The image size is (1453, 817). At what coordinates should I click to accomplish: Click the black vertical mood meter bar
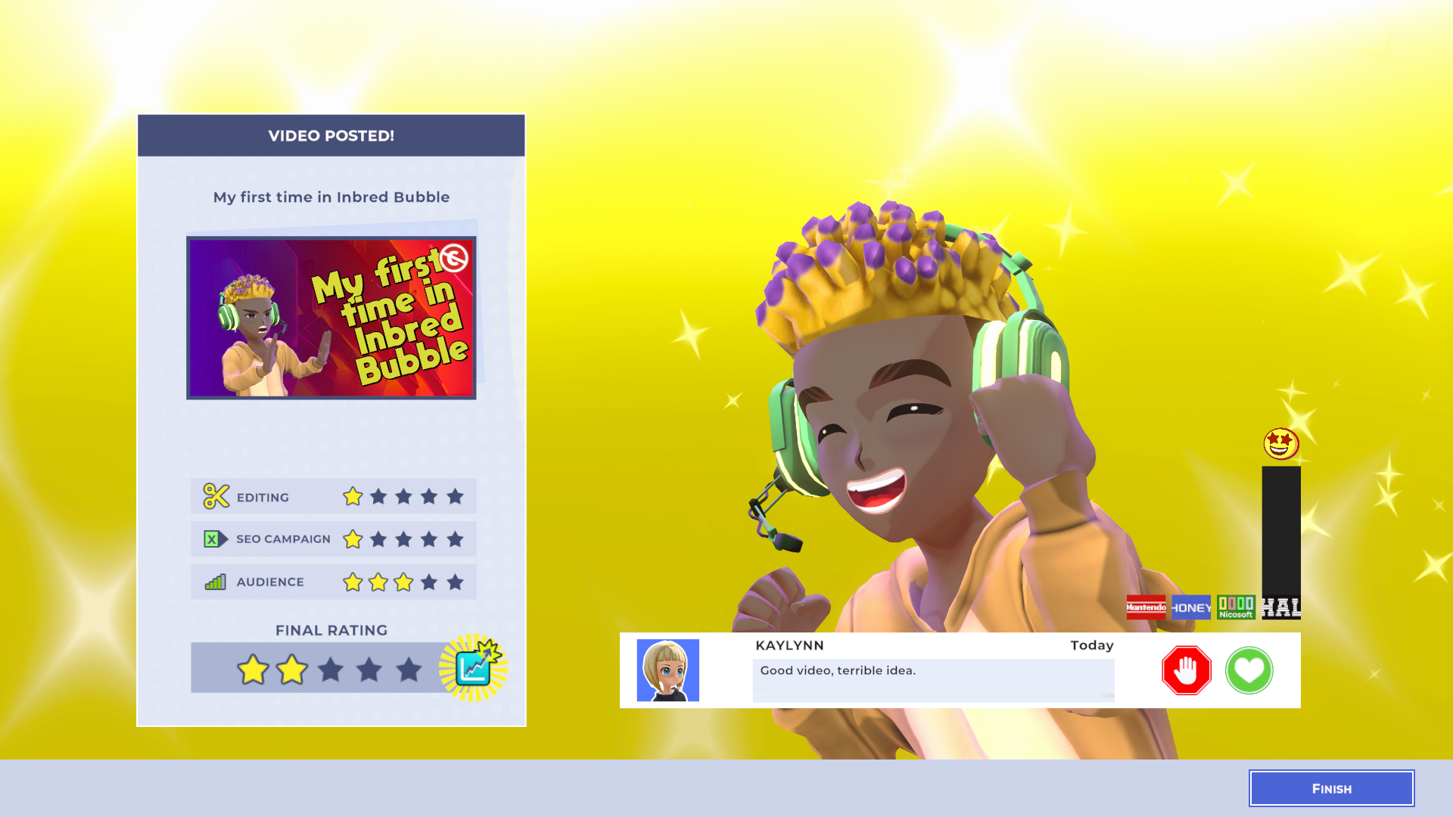coord(1280,530)
